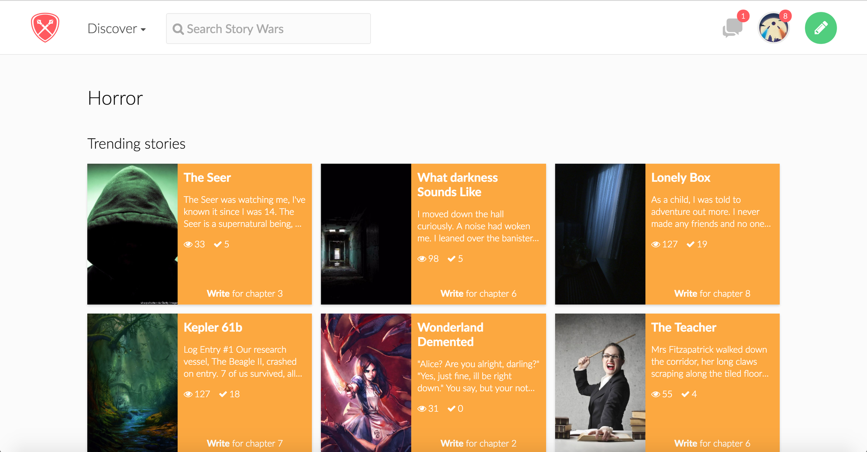Open Lonely Box story title
This screenshot has width=867, height=452.
click(x=681, y=178)
